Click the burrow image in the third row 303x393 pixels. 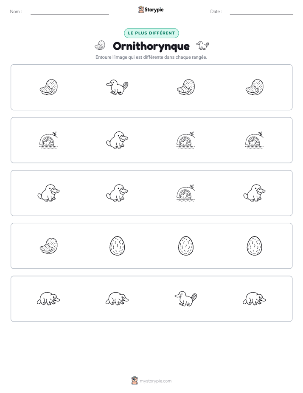click(x=186, y=193)
